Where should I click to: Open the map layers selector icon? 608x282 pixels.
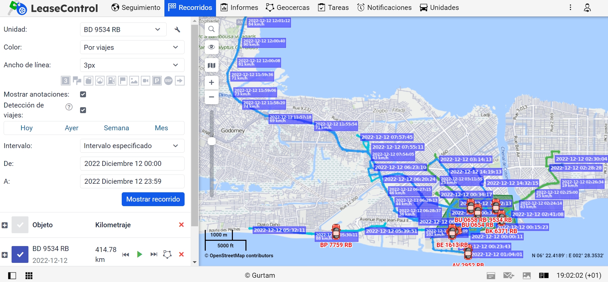(212, 65)
